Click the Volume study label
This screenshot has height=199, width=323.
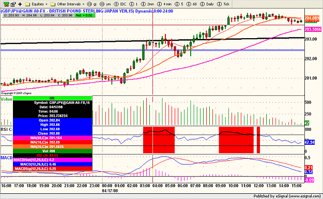[x=7, y=99]
